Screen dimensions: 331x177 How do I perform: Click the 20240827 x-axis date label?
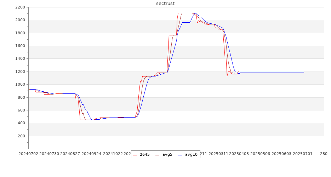click(71, 154)
